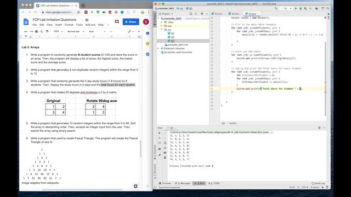Click the clear-all trash icon in Run panel
The image size is (351, 197).
click(165, 158)
